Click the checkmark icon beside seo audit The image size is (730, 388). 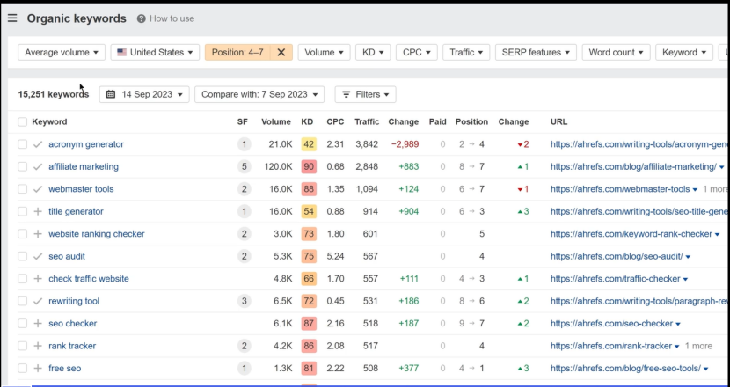coord(38,256)
